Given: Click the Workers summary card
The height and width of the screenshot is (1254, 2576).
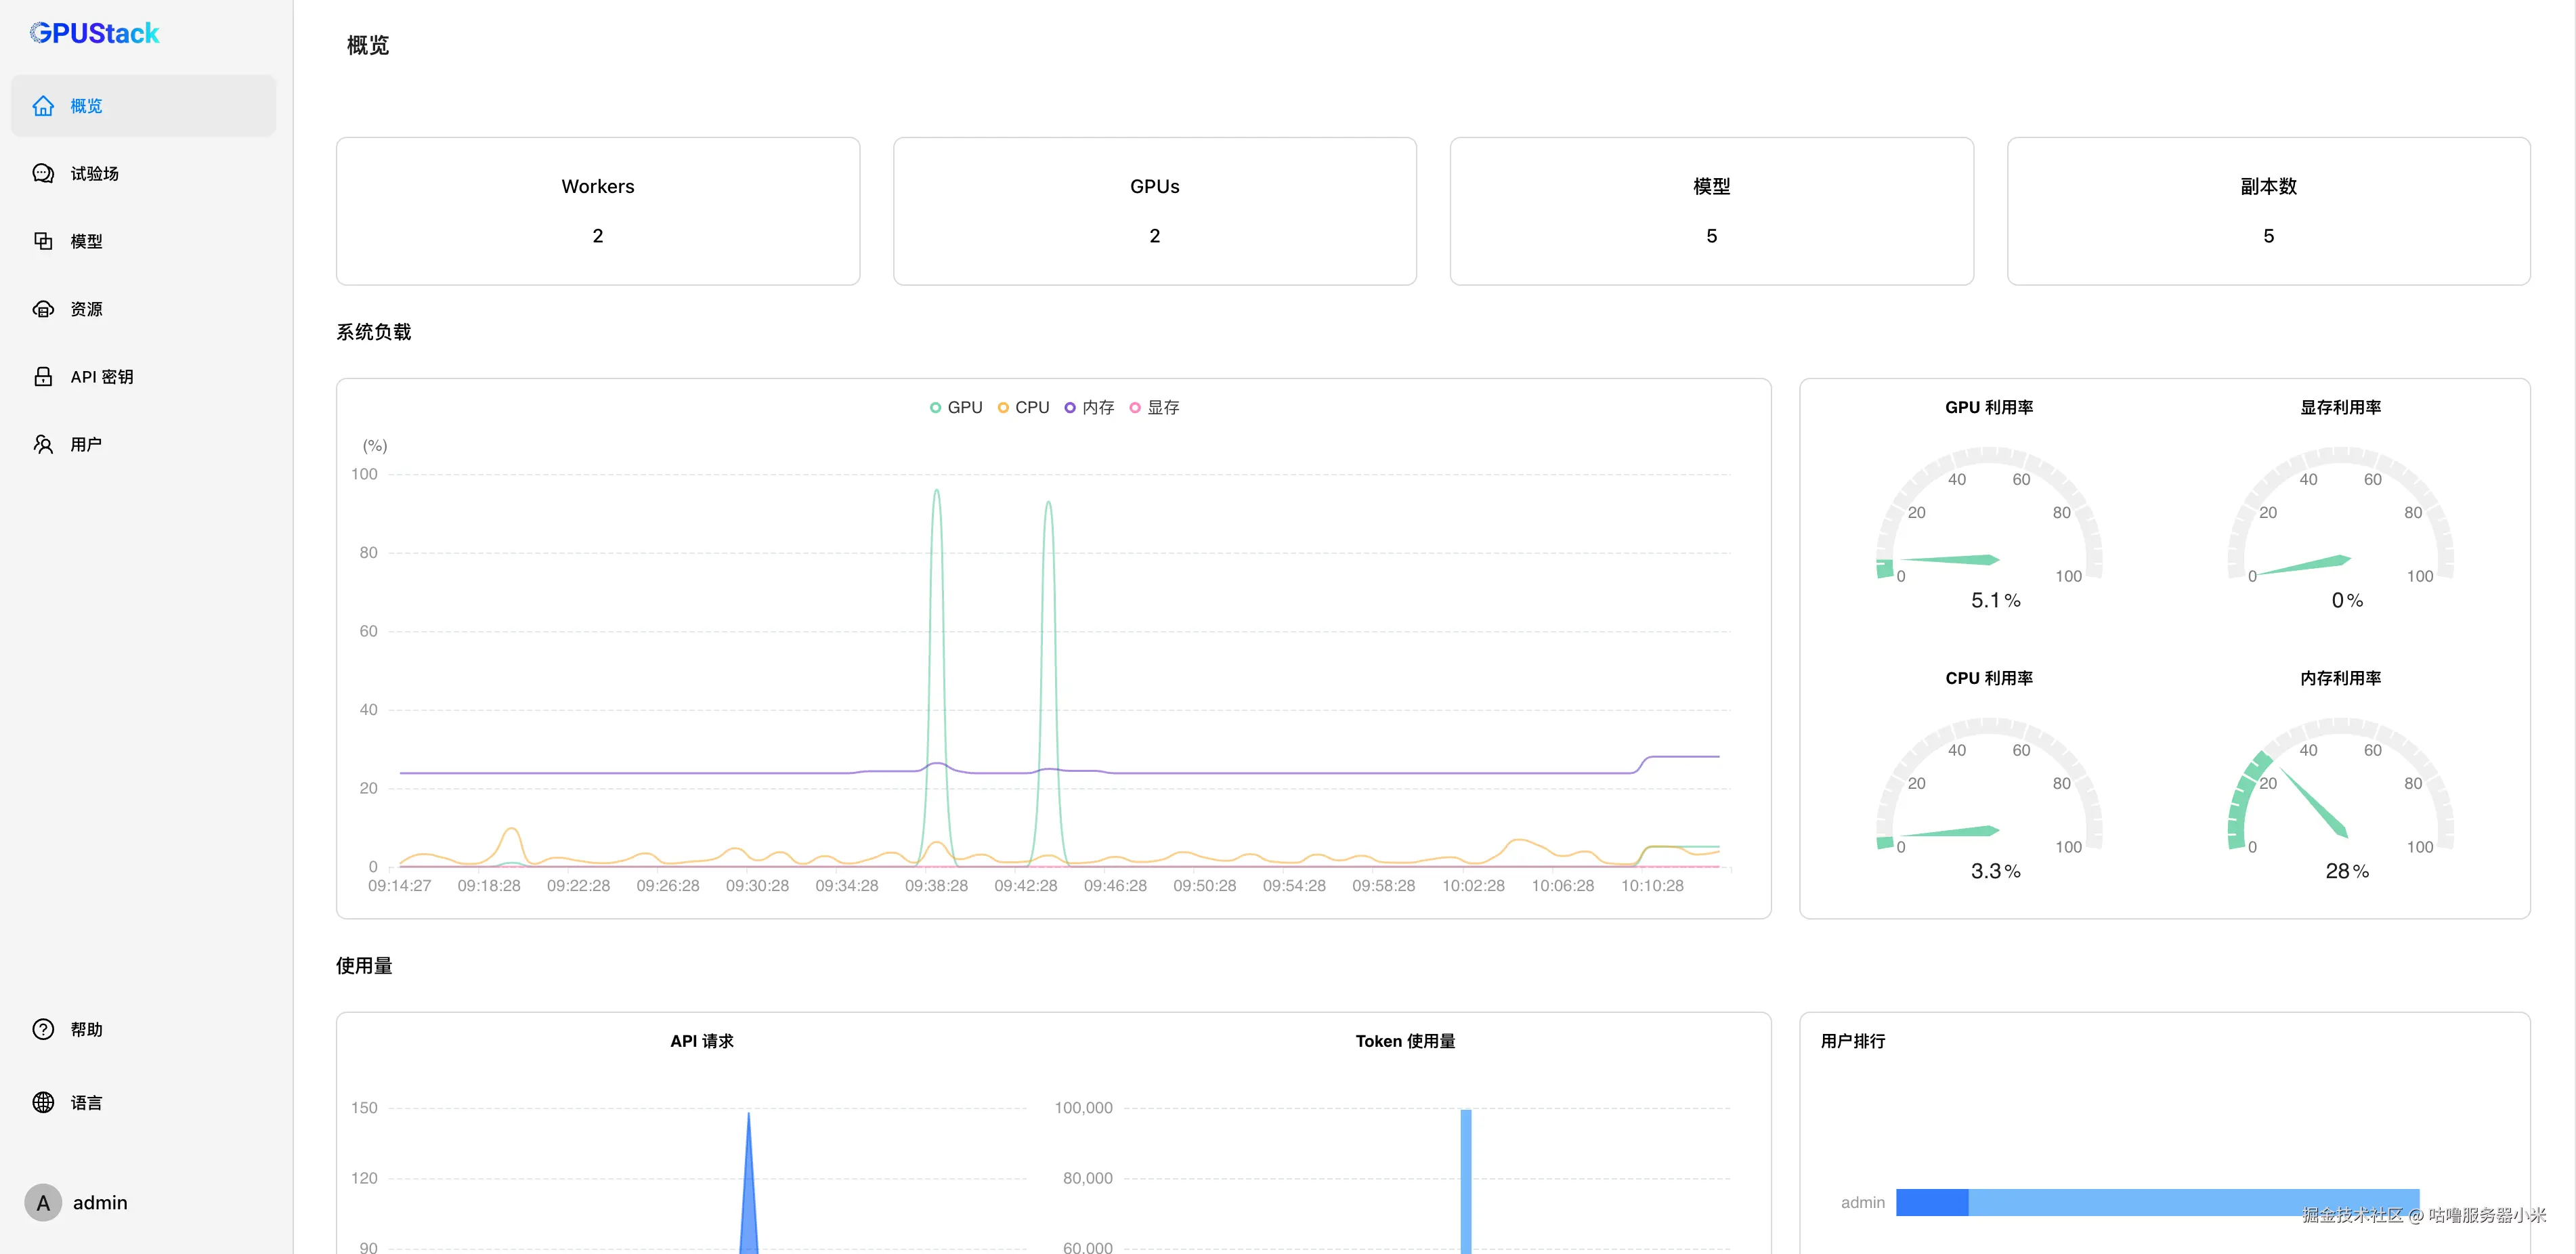Looking at the screenshot, I should click(x=598, y=211).
